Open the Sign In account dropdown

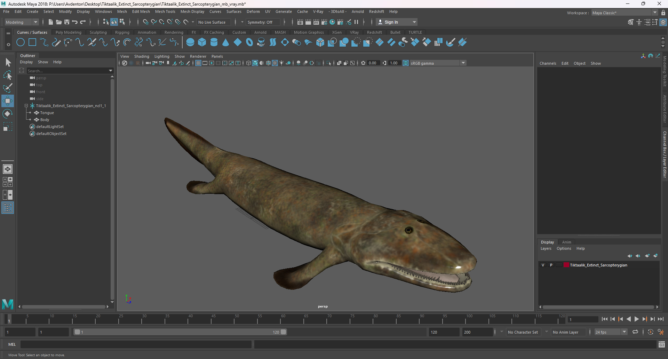(397, 22)
